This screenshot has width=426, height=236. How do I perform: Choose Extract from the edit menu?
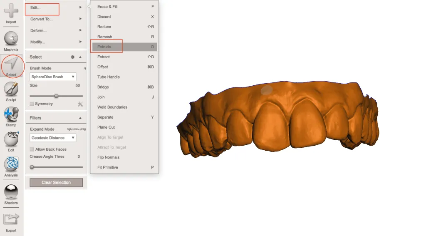[124, 57]
